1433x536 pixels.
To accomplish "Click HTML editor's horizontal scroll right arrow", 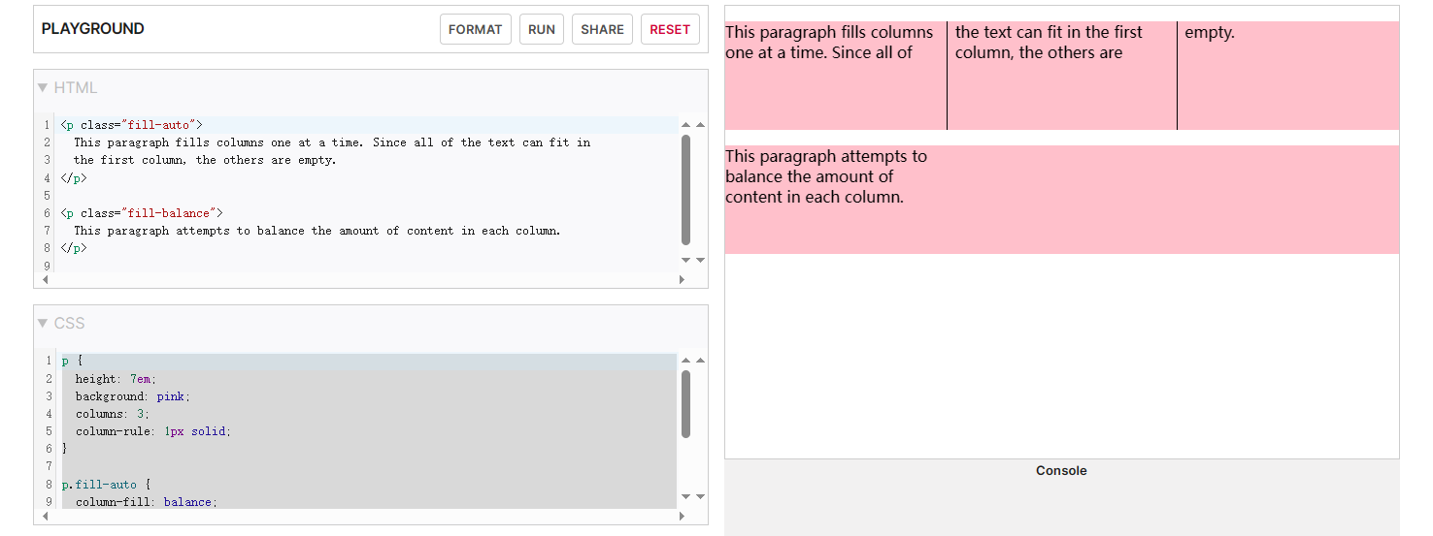I will tap(682, 280).
